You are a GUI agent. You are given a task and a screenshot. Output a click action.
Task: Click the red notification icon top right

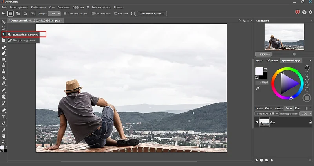click(x=298, y=12)
